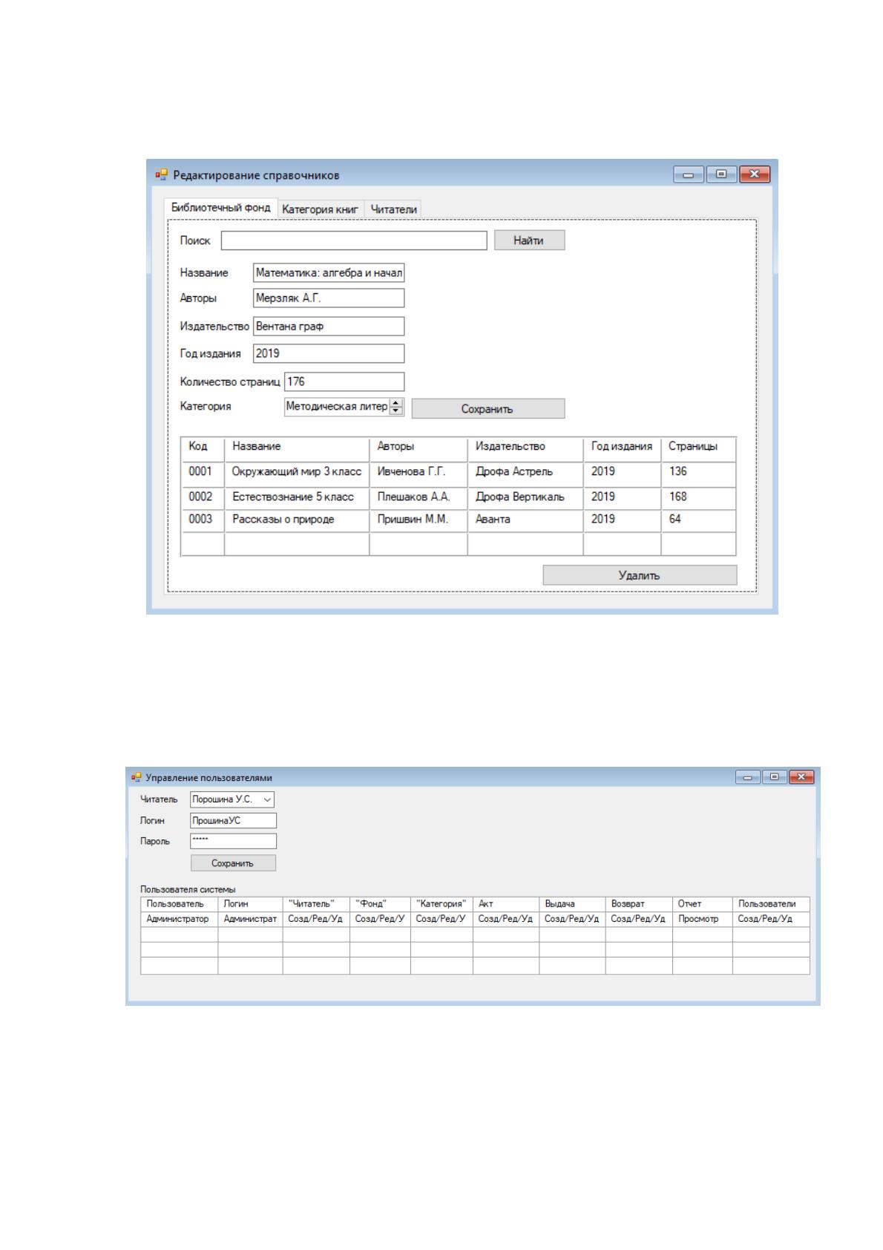Click the Категория spinner arrows
The height and width of the screenshot is (1250, 883).
(396, 407)
